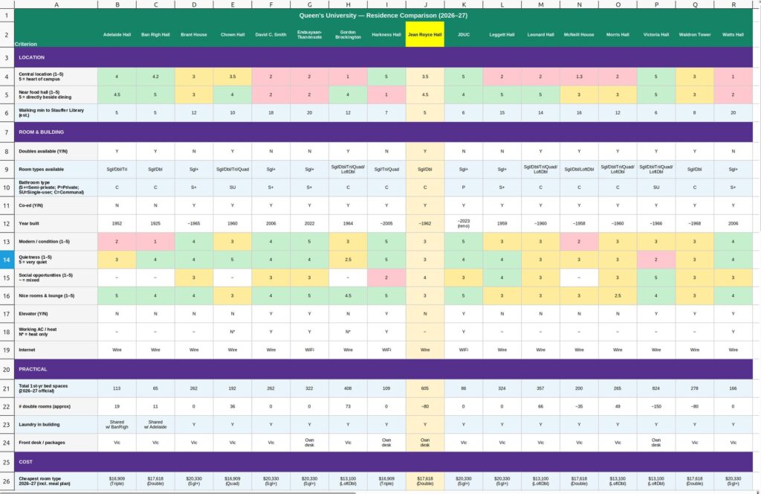Viewport: 761px width, 494px height.
Task: Click bed spaces value 408
Action: coord(348,388)
